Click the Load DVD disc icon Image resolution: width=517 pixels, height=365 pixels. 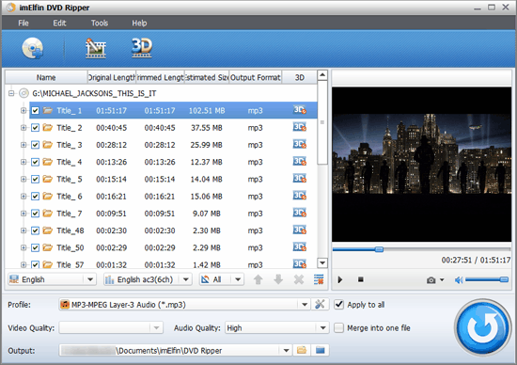(x=32, y=48)
